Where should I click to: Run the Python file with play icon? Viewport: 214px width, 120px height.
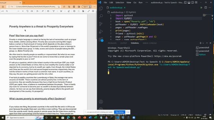(201, 8)
